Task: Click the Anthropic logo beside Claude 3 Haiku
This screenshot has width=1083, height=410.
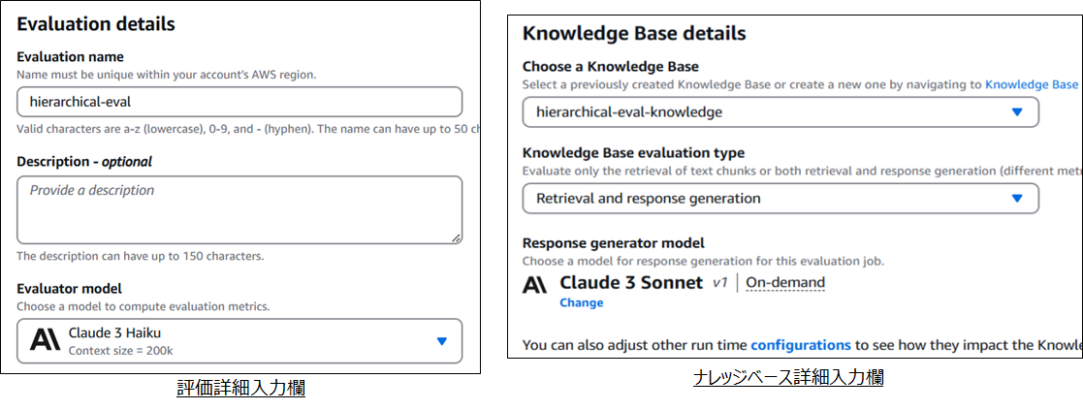Action: [45, 339]
